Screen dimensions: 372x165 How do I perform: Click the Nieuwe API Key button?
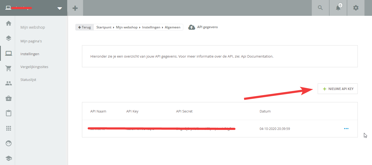coord(338,89)
